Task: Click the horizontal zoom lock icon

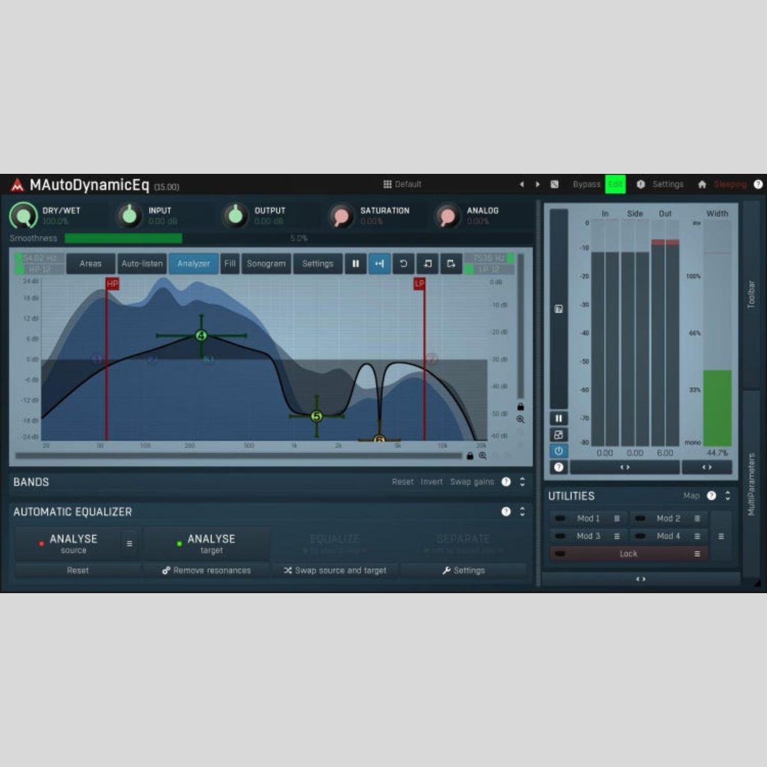Action: 470,456
